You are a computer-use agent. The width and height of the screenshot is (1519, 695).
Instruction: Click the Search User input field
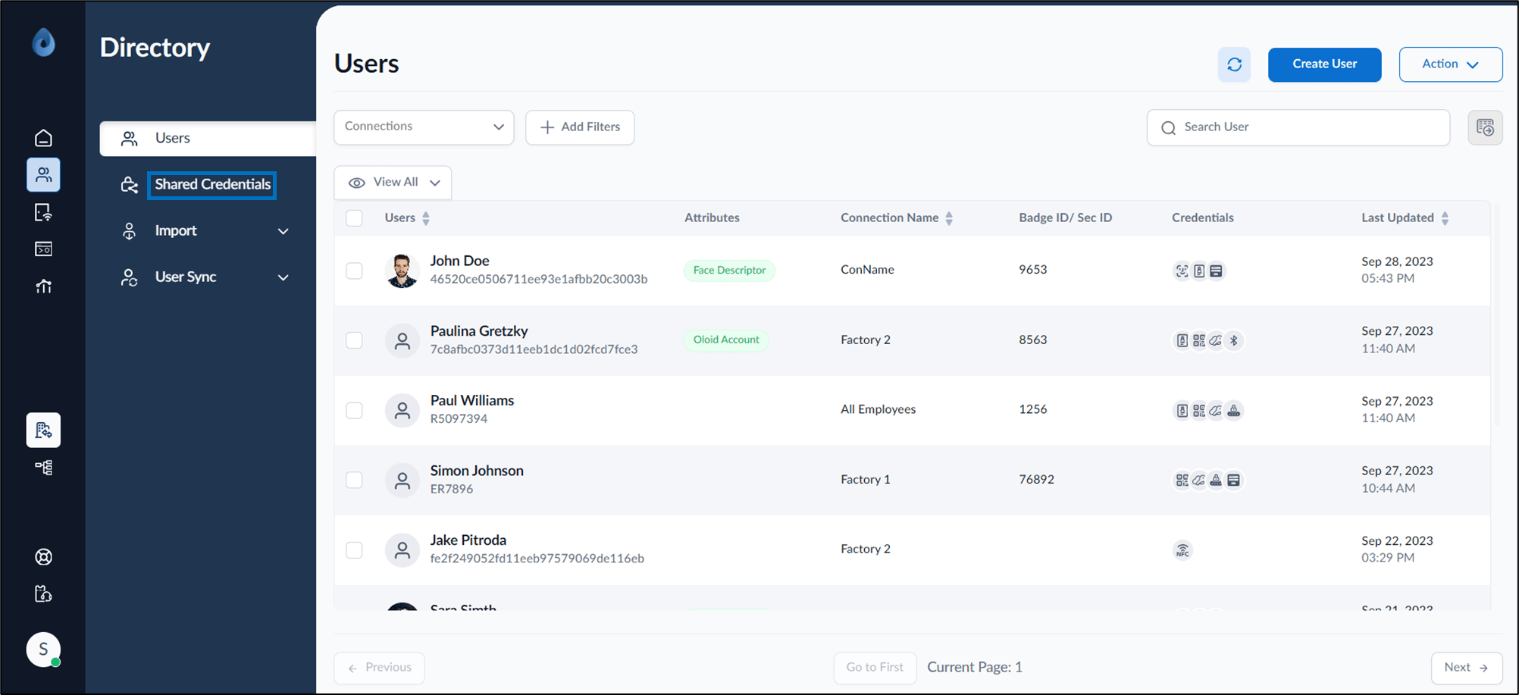pyautogui.click(x=1298, y=127)
